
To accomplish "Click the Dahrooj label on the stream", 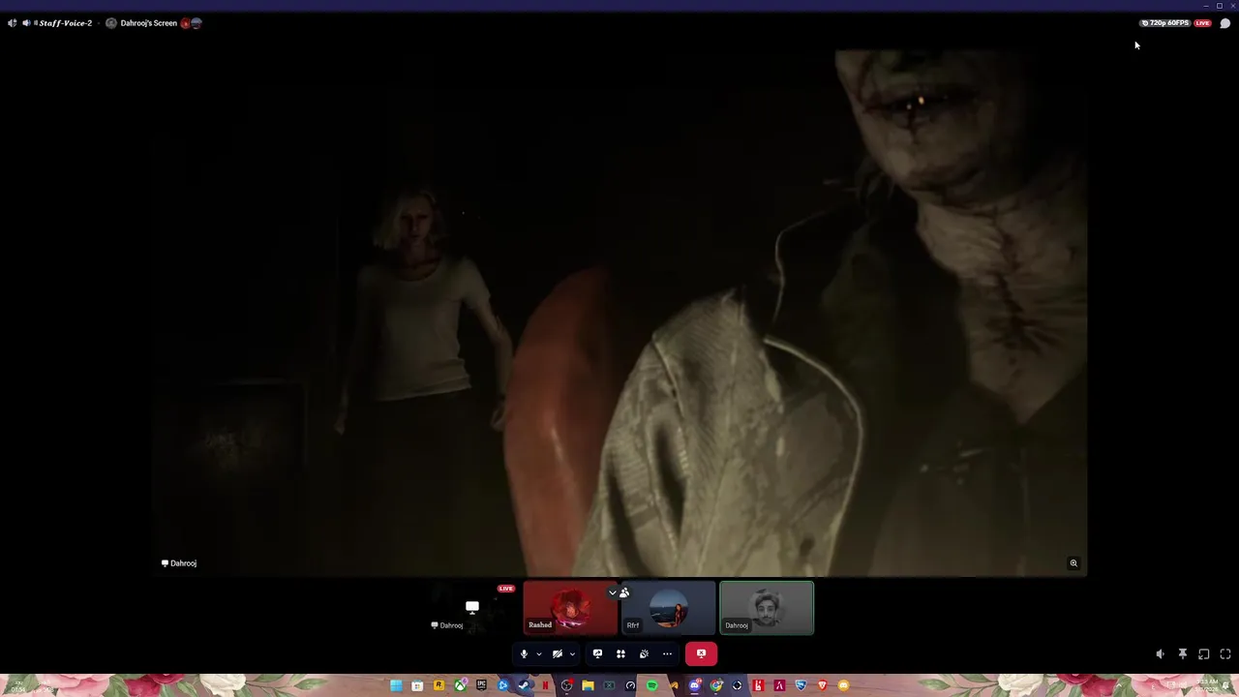I will (x=179, y=563).
